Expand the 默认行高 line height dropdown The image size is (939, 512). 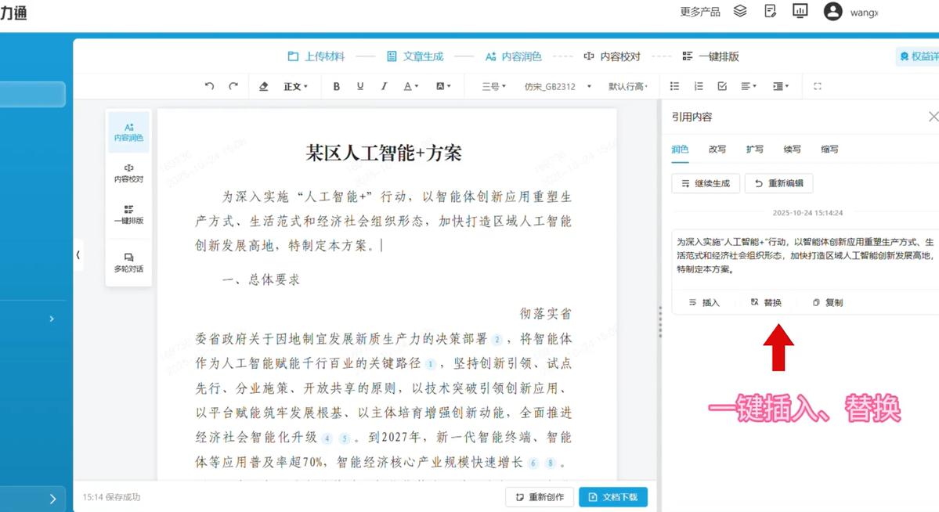coord(628,86)
